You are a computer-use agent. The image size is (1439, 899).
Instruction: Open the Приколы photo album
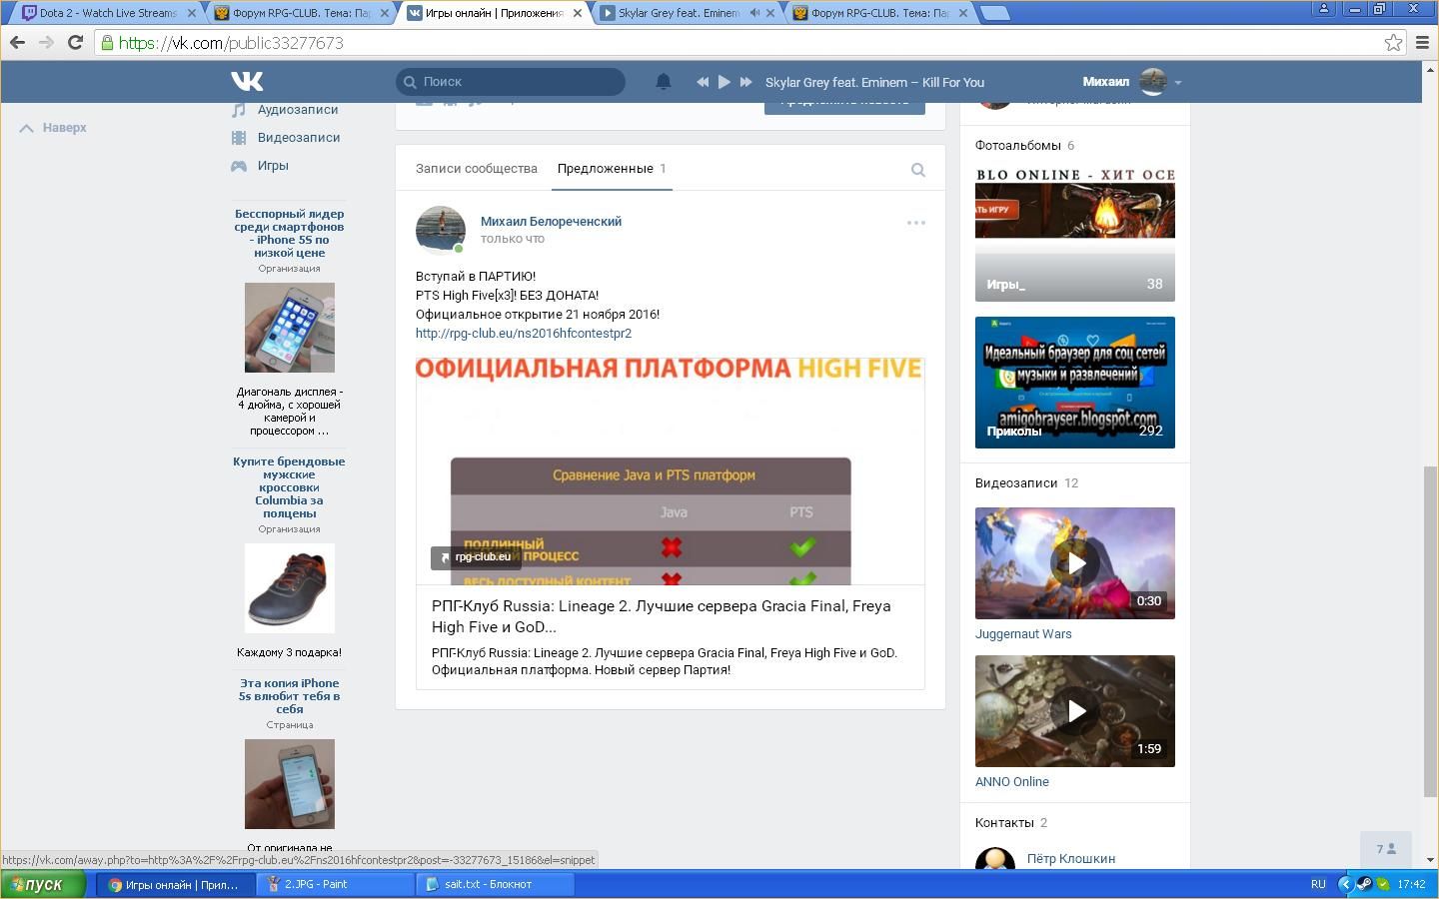pos(1075,383)
